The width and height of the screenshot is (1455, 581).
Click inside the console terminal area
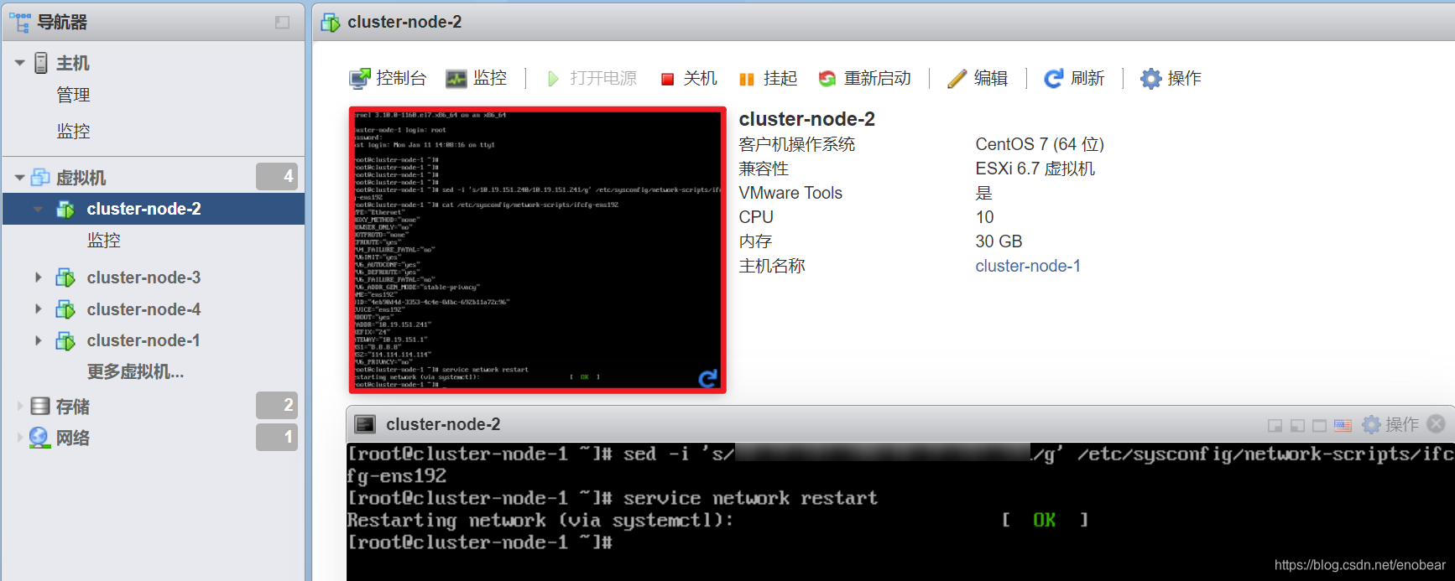coord(900,511)
